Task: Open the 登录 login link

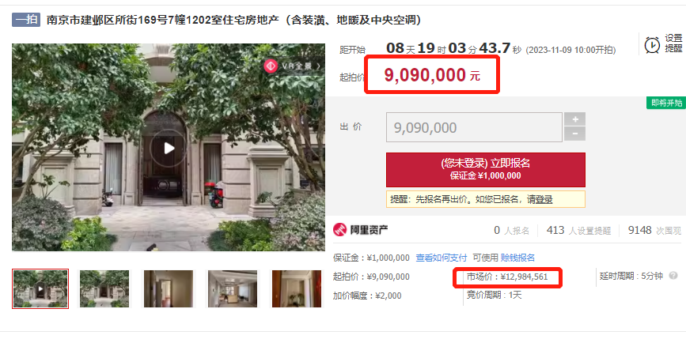Action: pos(544,200)
